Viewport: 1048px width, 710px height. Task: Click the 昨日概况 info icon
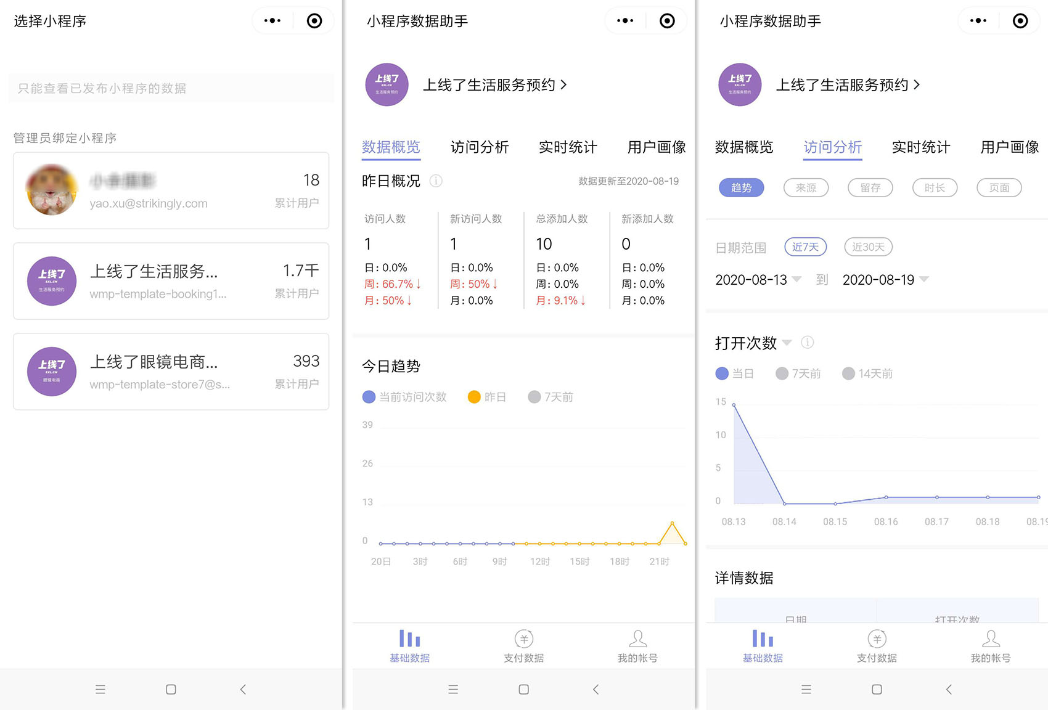[x=436, y=181]
